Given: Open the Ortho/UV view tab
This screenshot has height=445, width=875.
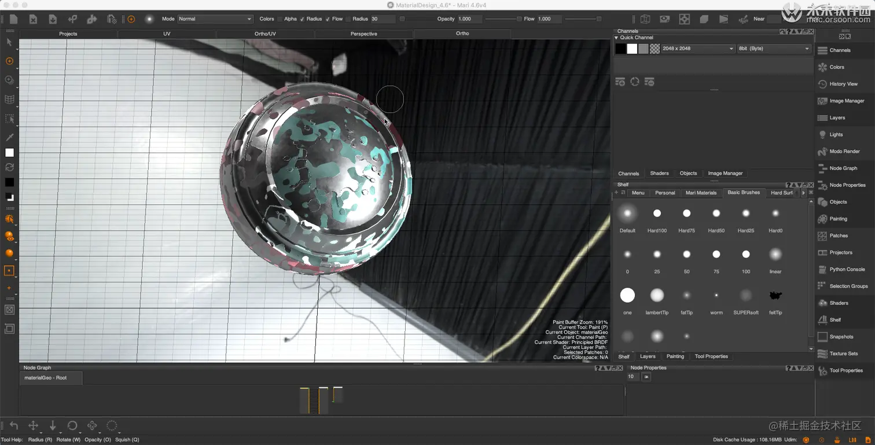Looking at the screenshot, I should (265, 34).
